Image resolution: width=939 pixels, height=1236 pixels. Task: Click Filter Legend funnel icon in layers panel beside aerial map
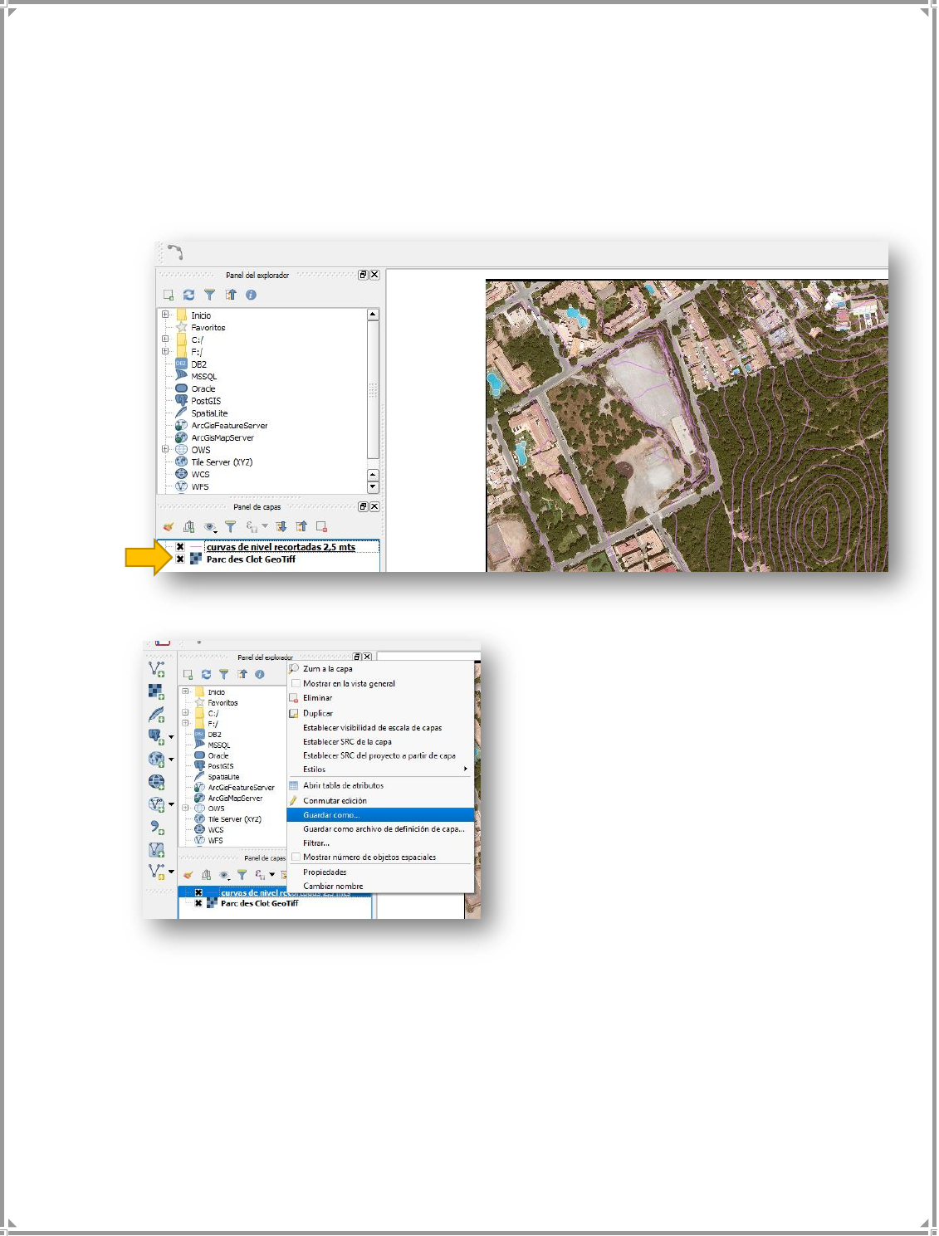[x=231, y=527]
